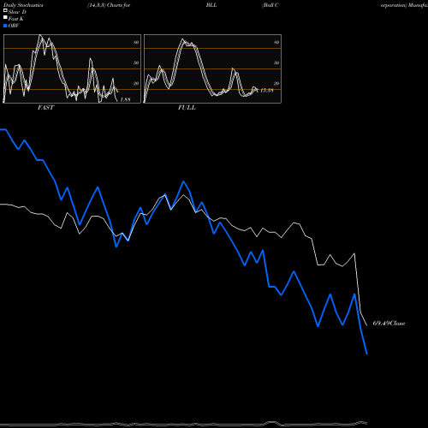Click the '69.49Close' price label
The width and height of the screenshot is (428, 428).
[389, 323]
